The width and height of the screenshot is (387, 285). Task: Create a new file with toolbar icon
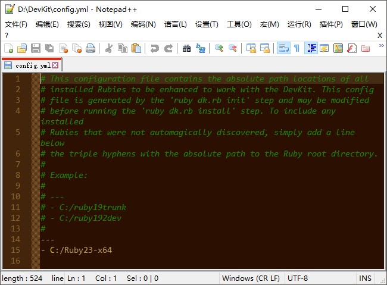tap(9, 48)
